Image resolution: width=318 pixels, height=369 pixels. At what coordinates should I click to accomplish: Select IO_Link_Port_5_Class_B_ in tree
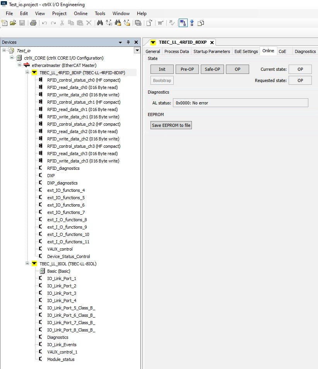(x=71, y=308)
